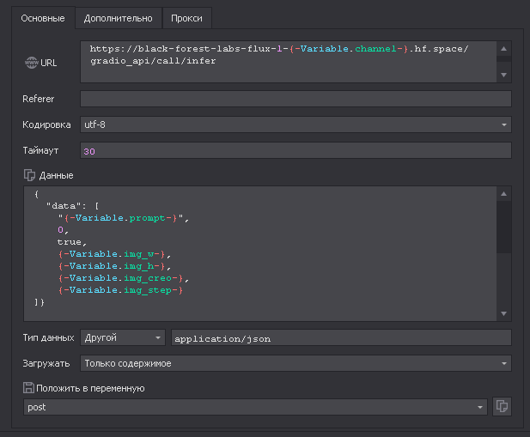Switch to the Основные tab

pyautogui.click(x=43, y=18)
